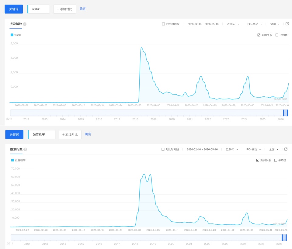The image size is (292, 249).
Task: Toggle wsbk legend color swatch
Action: click(x=12, y=35)
